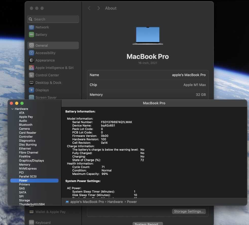Open Control Center icon in sidebar
This screenshot has width=249, height=225.
(x=31, y=75)
